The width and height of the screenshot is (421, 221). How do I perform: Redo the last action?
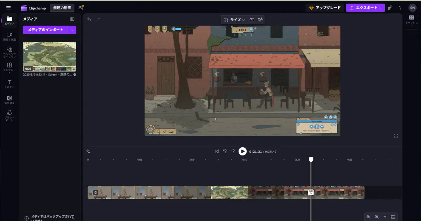point(98,19)
